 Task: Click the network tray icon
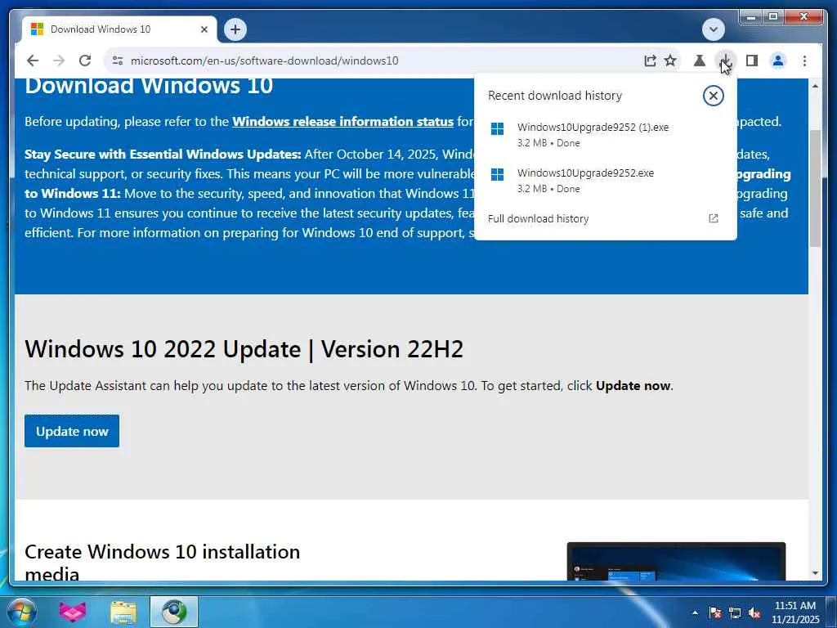[735, 612]
